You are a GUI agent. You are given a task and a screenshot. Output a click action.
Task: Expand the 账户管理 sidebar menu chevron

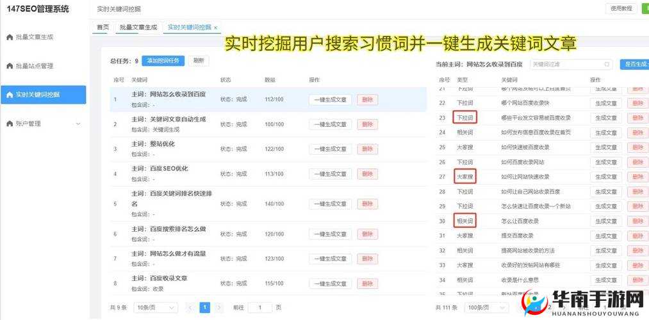click(x=78, y=124)
